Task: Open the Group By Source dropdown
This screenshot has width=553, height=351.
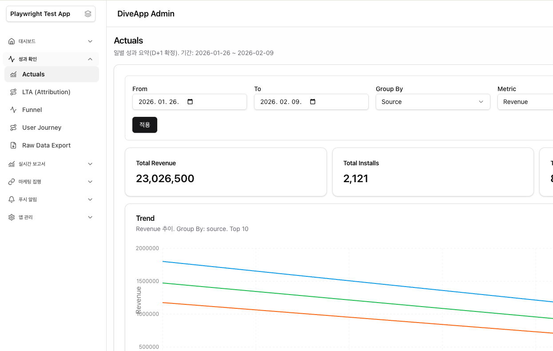Action: pos(433,102)
